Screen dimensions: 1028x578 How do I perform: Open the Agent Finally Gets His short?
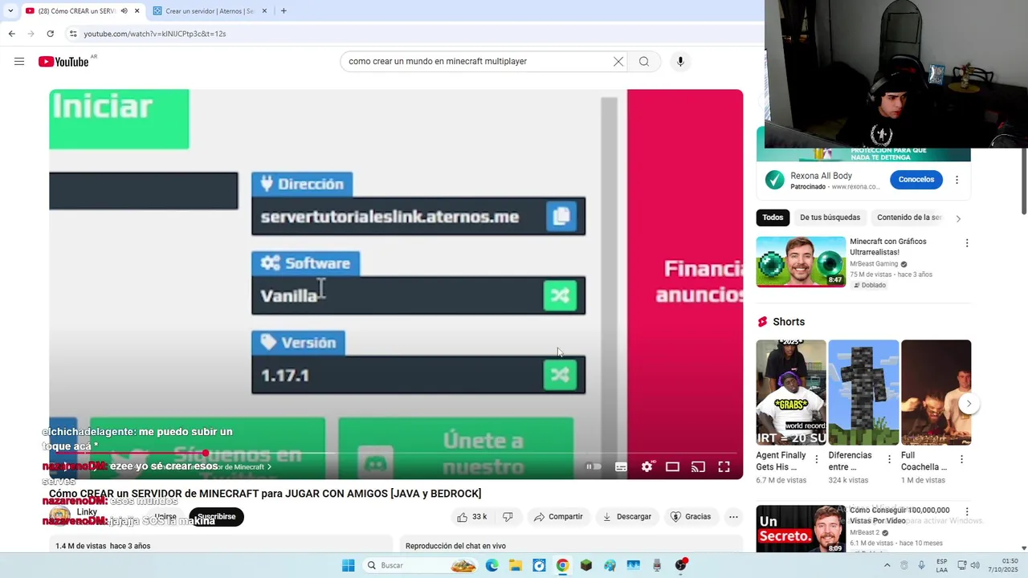coord(790,393)
